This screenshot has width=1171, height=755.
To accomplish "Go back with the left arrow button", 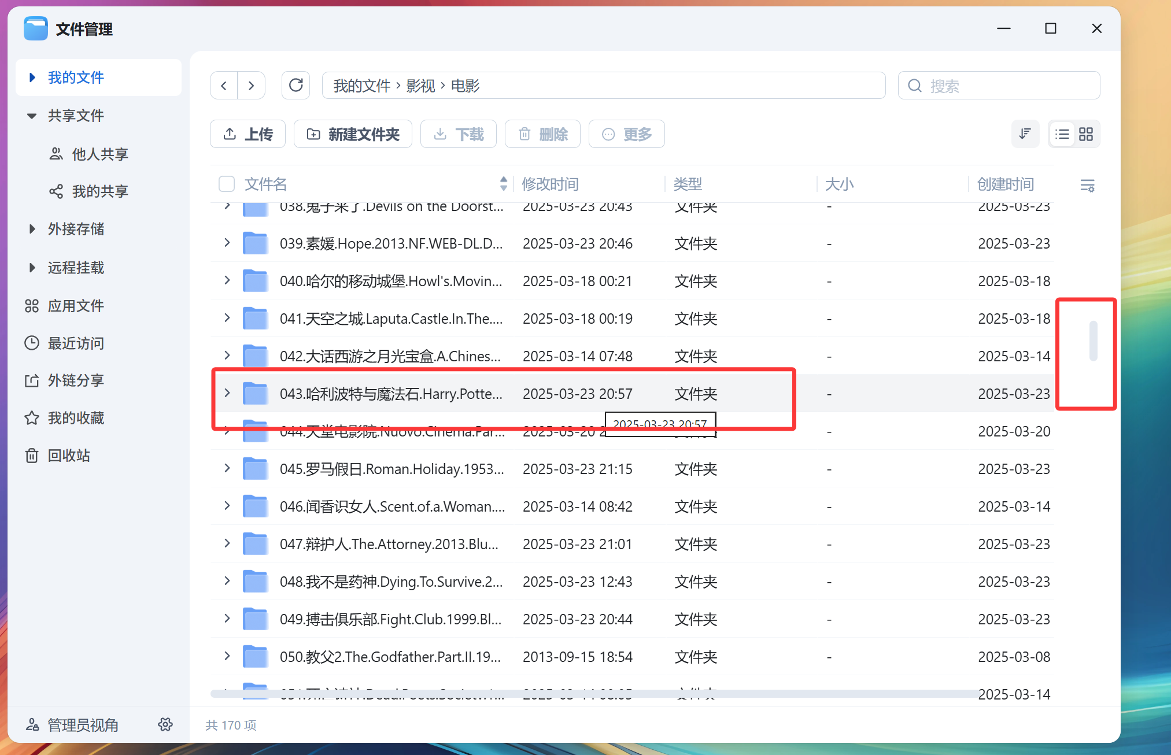I will [x=224, y=86].
